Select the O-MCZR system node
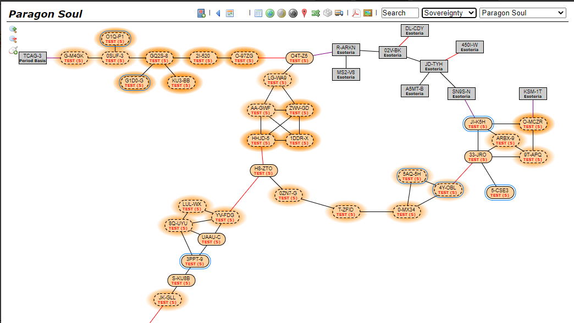Screen dimensions: 574x323 click(x=533, y=124)
